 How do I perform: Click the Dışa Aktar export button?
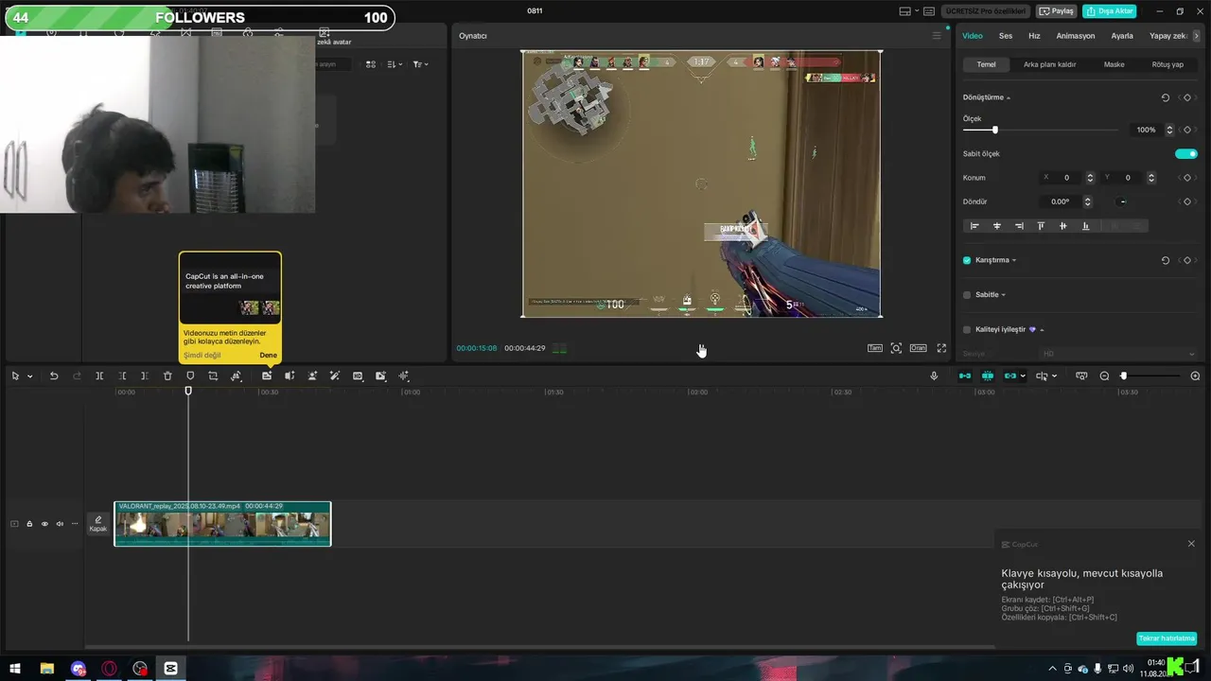1110,11
